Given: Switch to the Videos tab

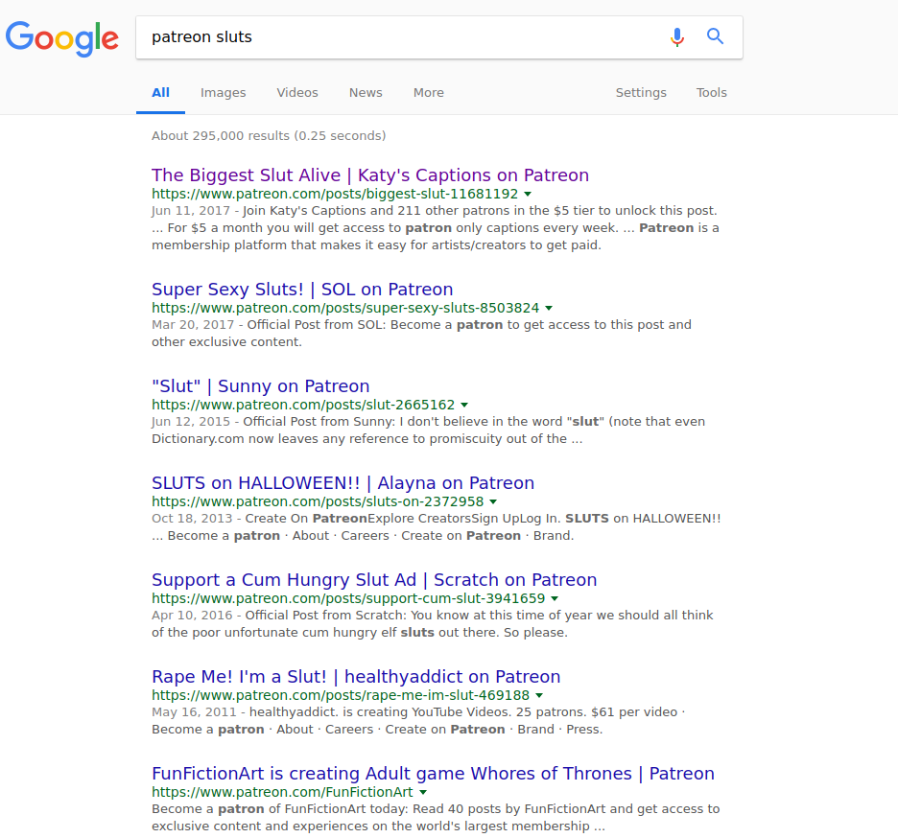Looking at the screenshot, I should point(297,93).
